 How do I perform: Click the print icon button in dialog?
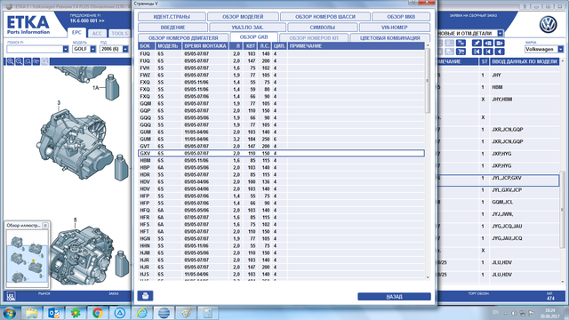[145, 296]
